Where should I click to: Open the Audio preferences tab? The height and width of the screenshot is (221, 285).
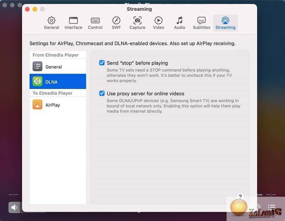pyautogui.click(x=180, y=23)
